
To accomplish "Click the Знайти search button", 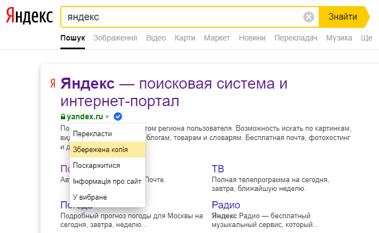I will coord(344,17).
